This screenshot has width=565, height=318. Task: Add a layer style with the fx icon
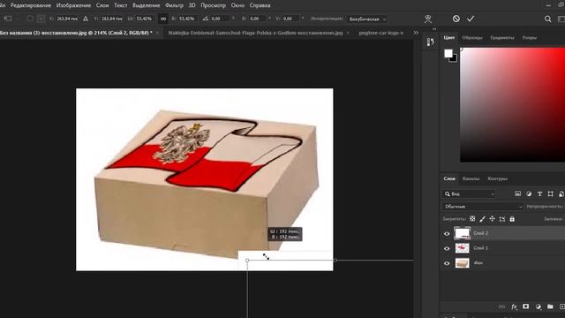point(514,307)
